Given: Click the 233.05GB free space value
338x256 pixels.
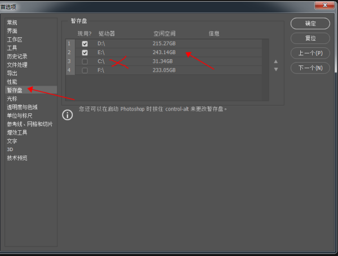Looking at the screenshot, I should tap(164, 70).
